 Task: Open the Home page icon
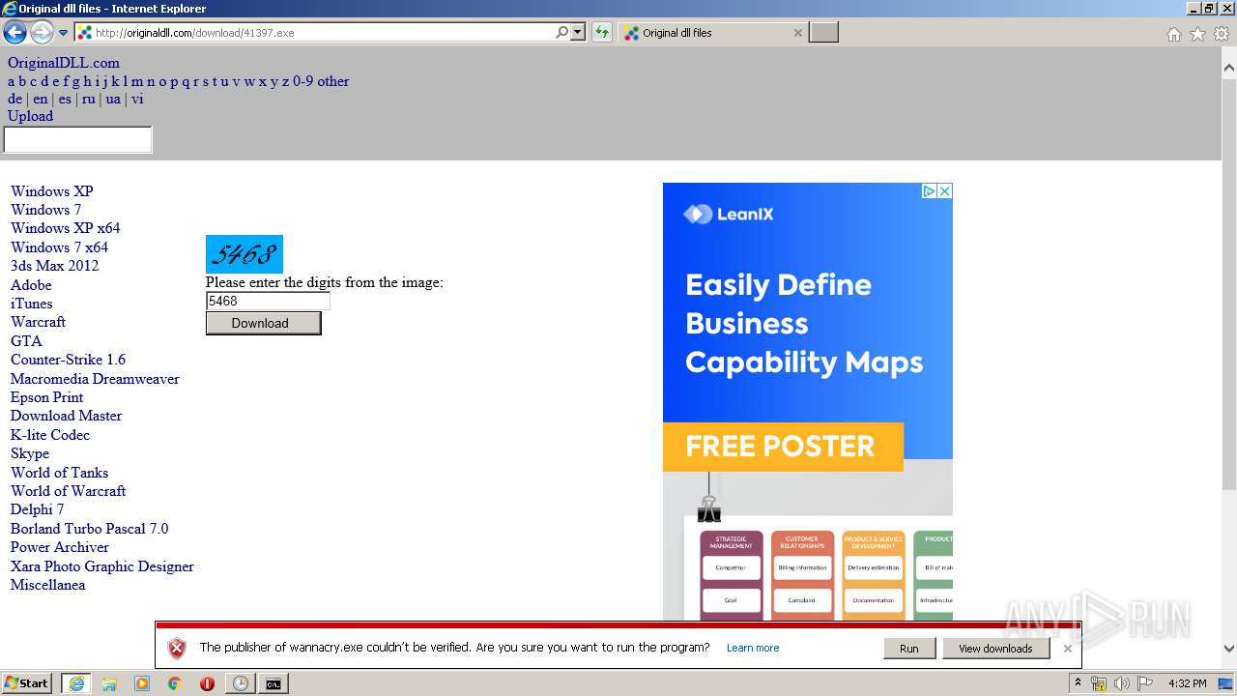pyautogui.click(x=1173, y=34)
